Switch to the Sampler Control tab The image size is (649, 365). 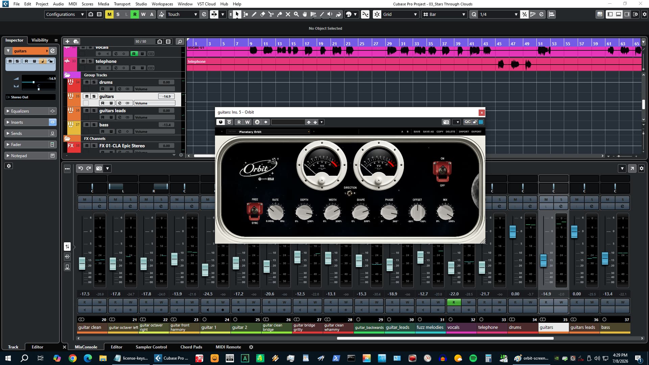click(x=151, y=347)
